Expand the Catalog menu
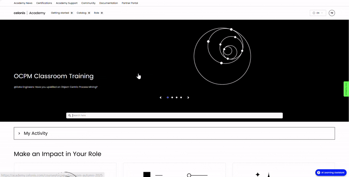The height and width of the screenshot is (177, 349). (x=83, y=13)
